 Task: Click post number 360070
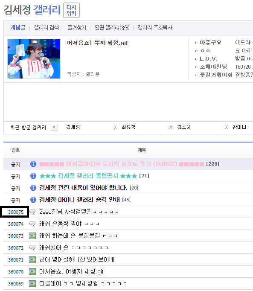pyautogui.click(x=16, y=272)
